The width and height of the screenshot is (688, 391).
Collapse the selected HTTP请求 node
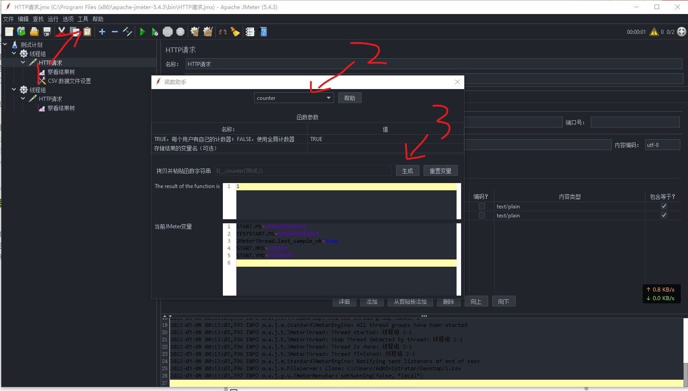tap(23, 62)
